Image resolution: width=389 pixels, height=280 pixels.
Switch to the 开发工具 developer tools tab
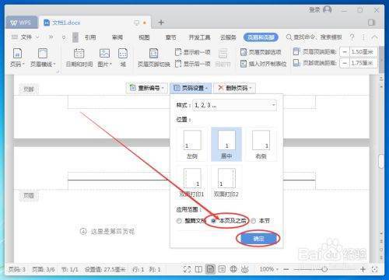click(x=199, y=37)
